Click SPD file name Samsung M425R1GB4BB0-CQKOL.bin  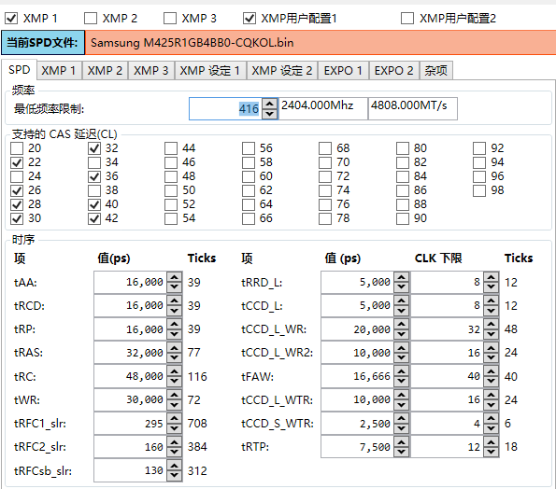coord(192,43)
